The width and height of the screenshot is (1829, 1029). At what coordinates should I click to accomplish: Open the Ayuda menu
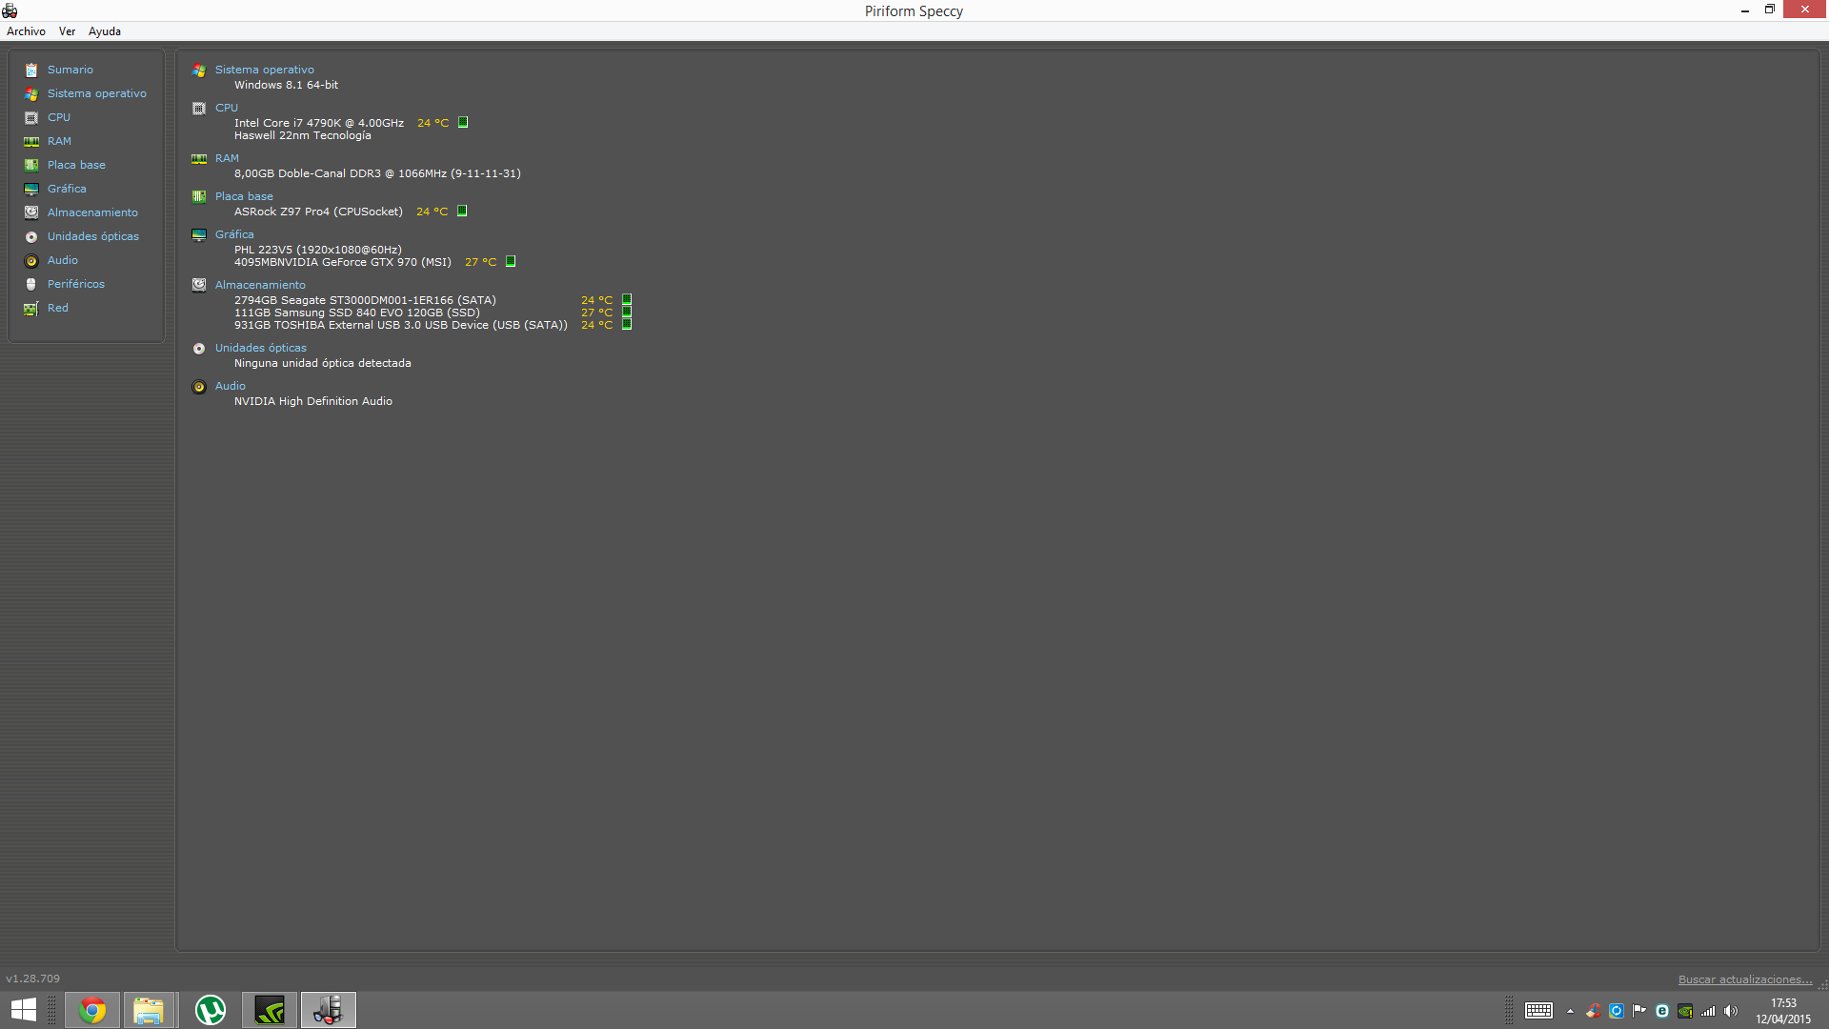click(x=105, y=31)
